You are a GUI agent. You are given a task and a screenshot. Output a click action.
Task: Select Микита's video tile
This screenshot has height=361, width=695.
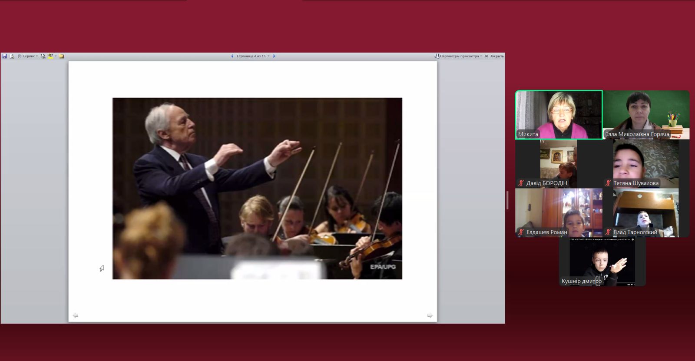tap(559, 115)
